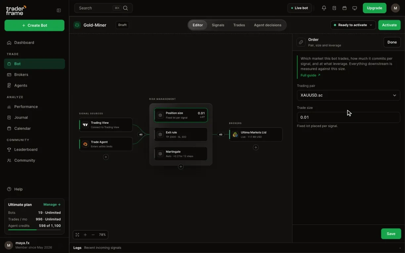Add a new signal source plus icon
The width and height of the screenshot is (405, 253).
tap(106, 157)
